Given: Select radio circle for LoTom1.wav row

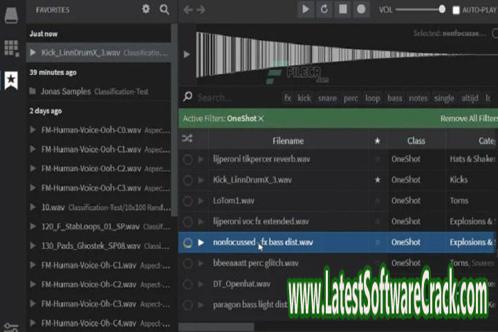Looking at the screenshot, I should (187, 201).
